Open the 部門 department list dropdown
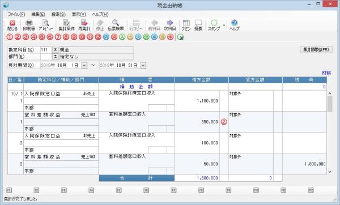Screen dimensions: 340x205 pyautogui.click(x=56, y=57)
